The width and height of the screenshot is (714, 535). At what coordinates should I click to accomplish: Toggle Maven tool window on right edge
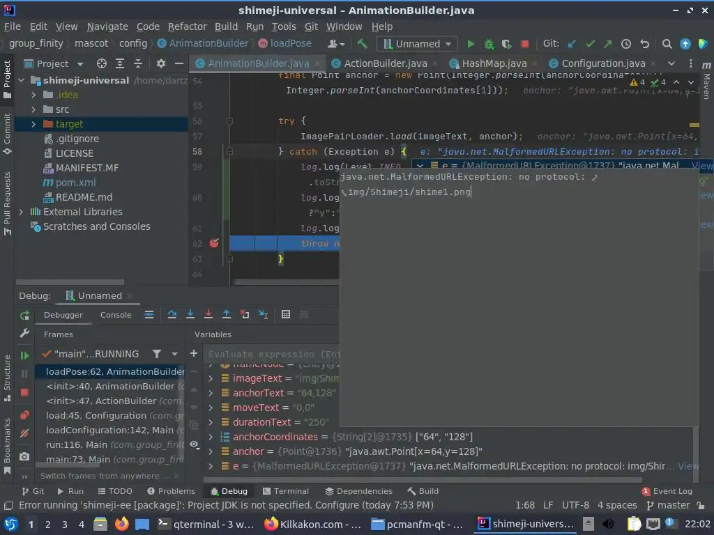tap(706, 82)
